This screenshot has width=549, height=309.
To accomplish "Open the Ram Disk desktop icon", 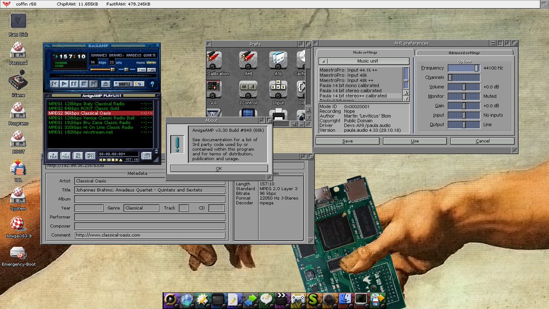I will pyautogui.click(x=18, y=22).
